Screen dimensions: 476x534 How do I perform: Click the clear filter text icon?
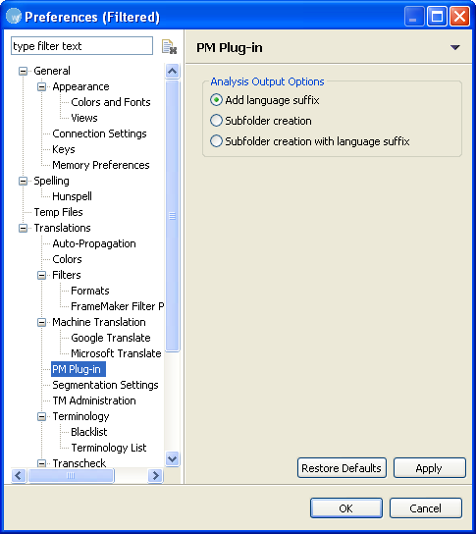tap(169, 46)
